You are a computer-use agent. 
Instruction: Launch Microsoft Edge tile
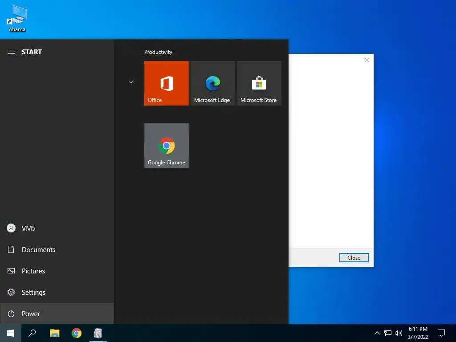point(212,83)
